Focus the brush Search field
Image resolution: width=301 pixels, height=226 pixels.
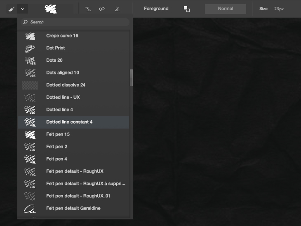point(75,22)
